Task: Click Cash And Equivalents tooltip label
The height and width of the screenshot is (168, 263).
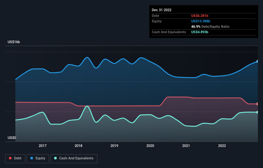Action: click(169, 32)
